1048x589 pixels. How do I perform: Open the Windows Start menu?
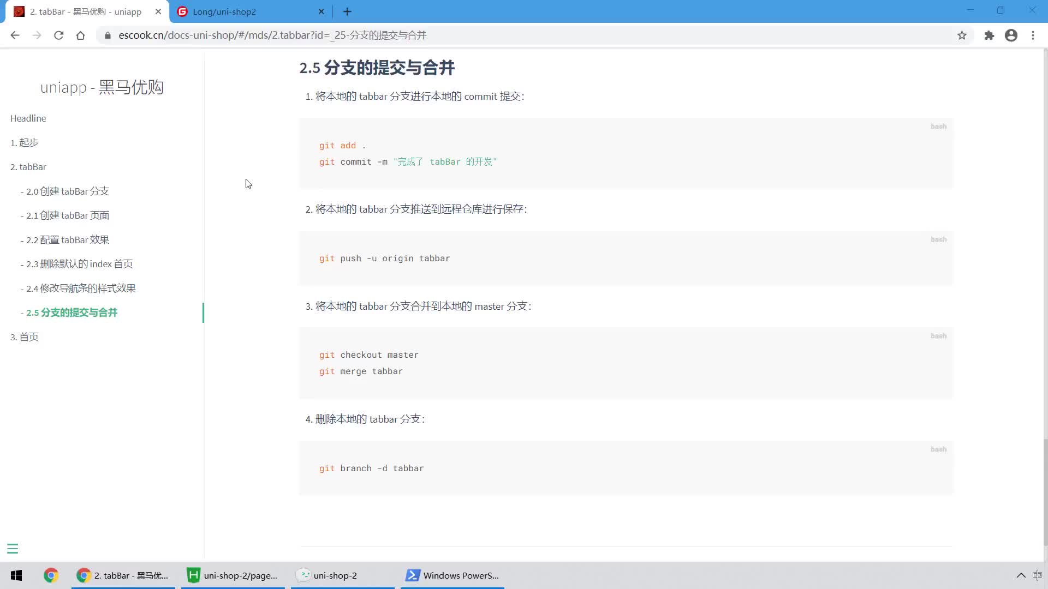[16, 575]
